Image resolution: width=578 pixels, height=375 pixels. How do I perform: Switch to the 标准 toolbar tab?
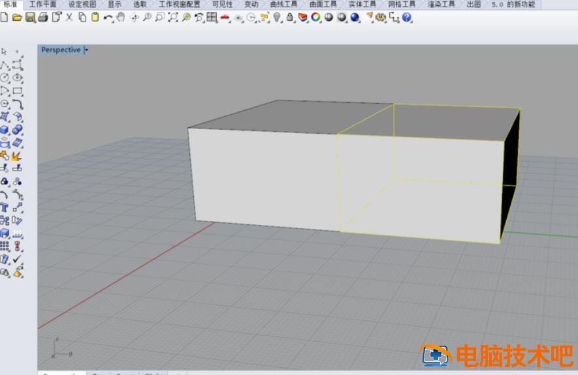click(10, 5)
